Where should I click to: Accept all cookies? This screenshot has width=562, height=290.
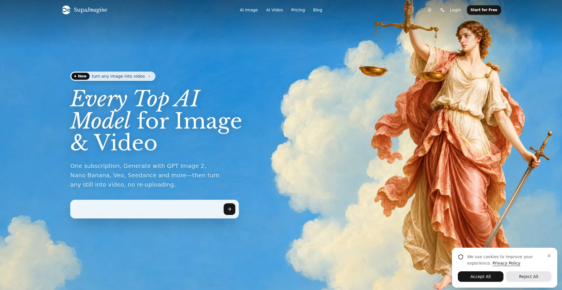[x=481, y=277]
